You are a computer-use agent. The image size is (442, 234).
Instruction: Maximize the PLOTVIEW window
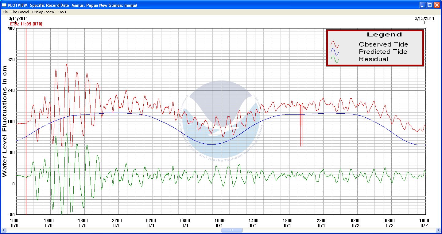click(430, 5)
